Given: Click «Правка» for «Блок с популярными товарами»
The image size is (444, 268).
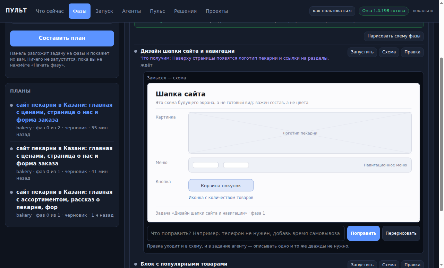Looking at the screenshot, I should pos(412,265).
